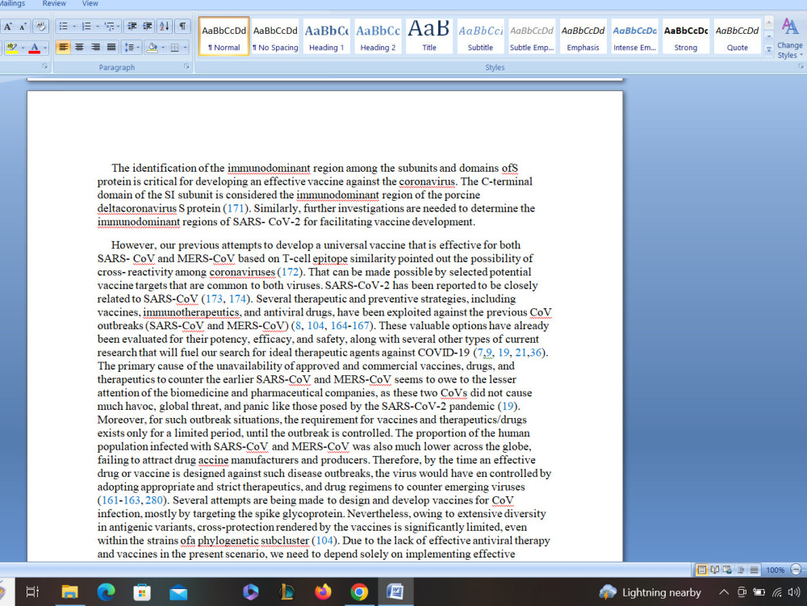This screenshot has height=606, width=807.
Task: Expand the line spacing dropdown arrow
Action: [138, 48]
